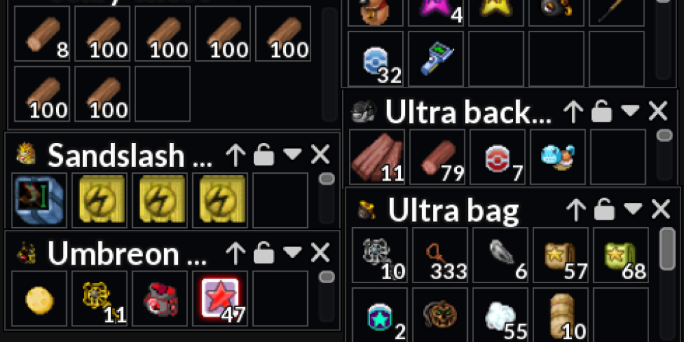Expand the Ultra bag dropdown menu
Screen dimensions: 684x342
click(633, 209)
